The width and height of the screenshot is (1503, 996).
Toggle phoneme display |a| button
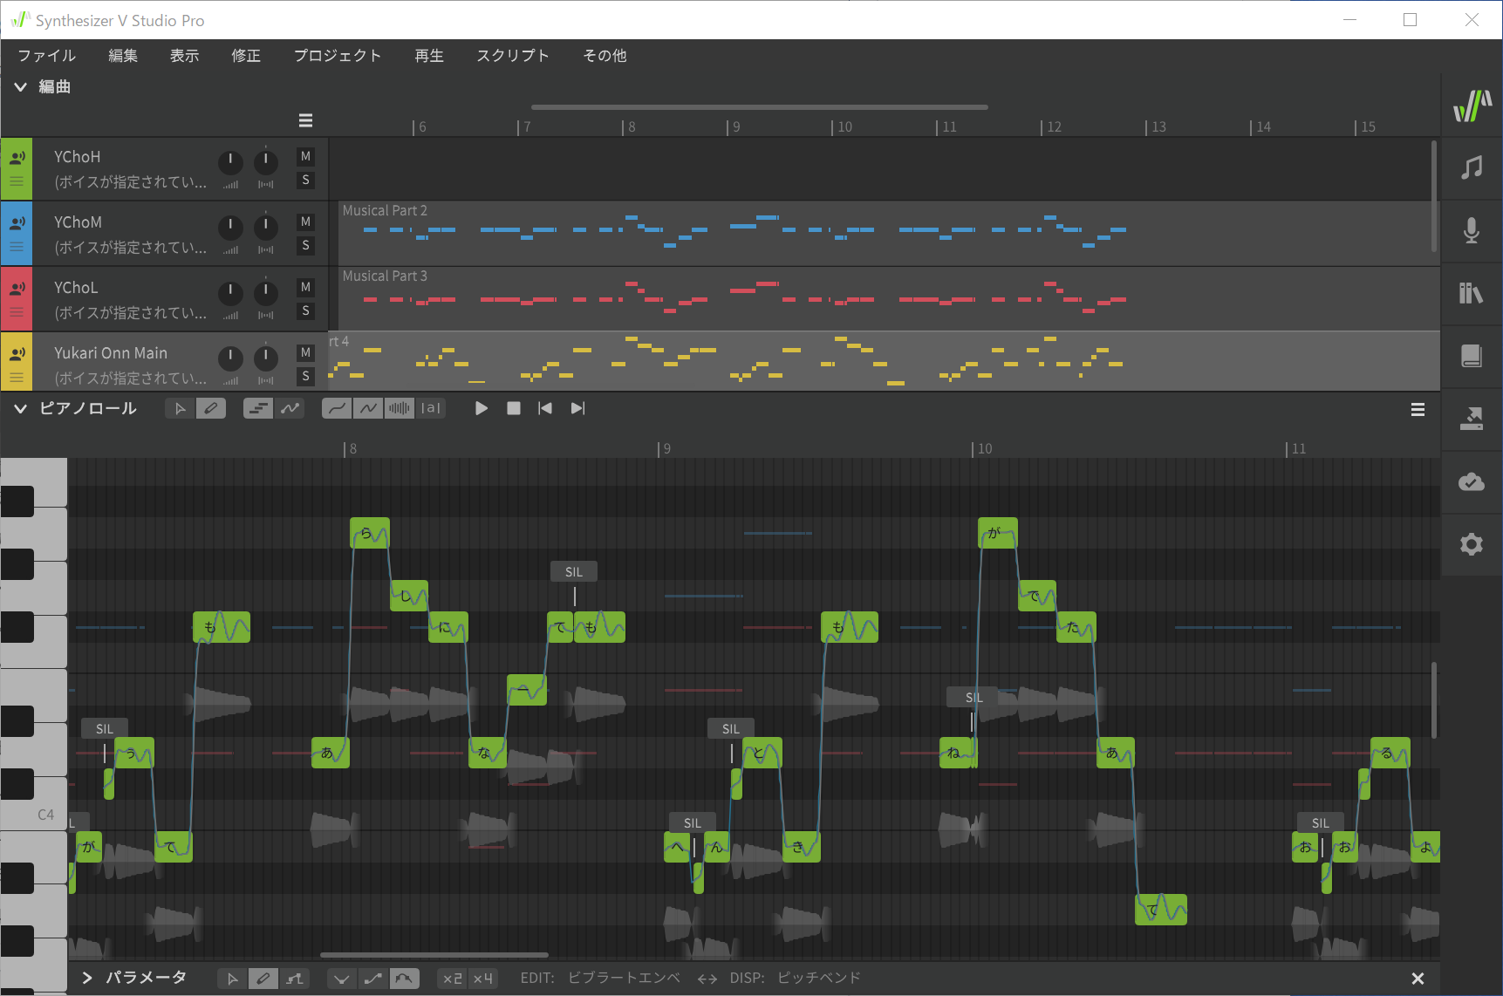click(x=431, y=408)
